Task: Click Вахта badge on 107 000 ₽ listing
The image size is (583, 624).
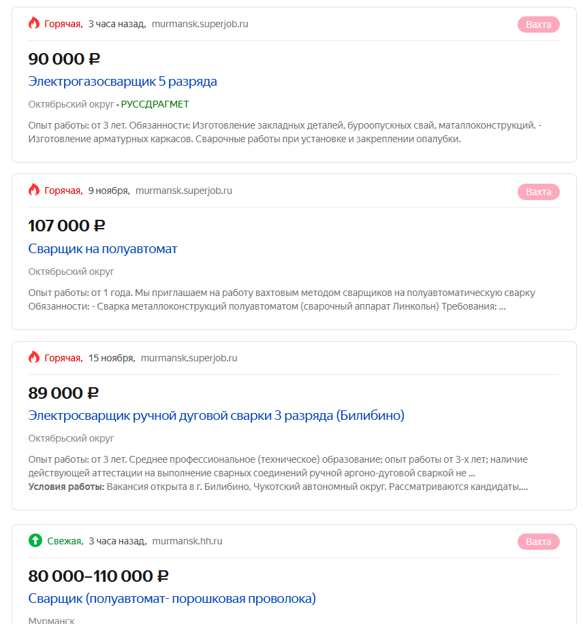Action: [539, 192]
